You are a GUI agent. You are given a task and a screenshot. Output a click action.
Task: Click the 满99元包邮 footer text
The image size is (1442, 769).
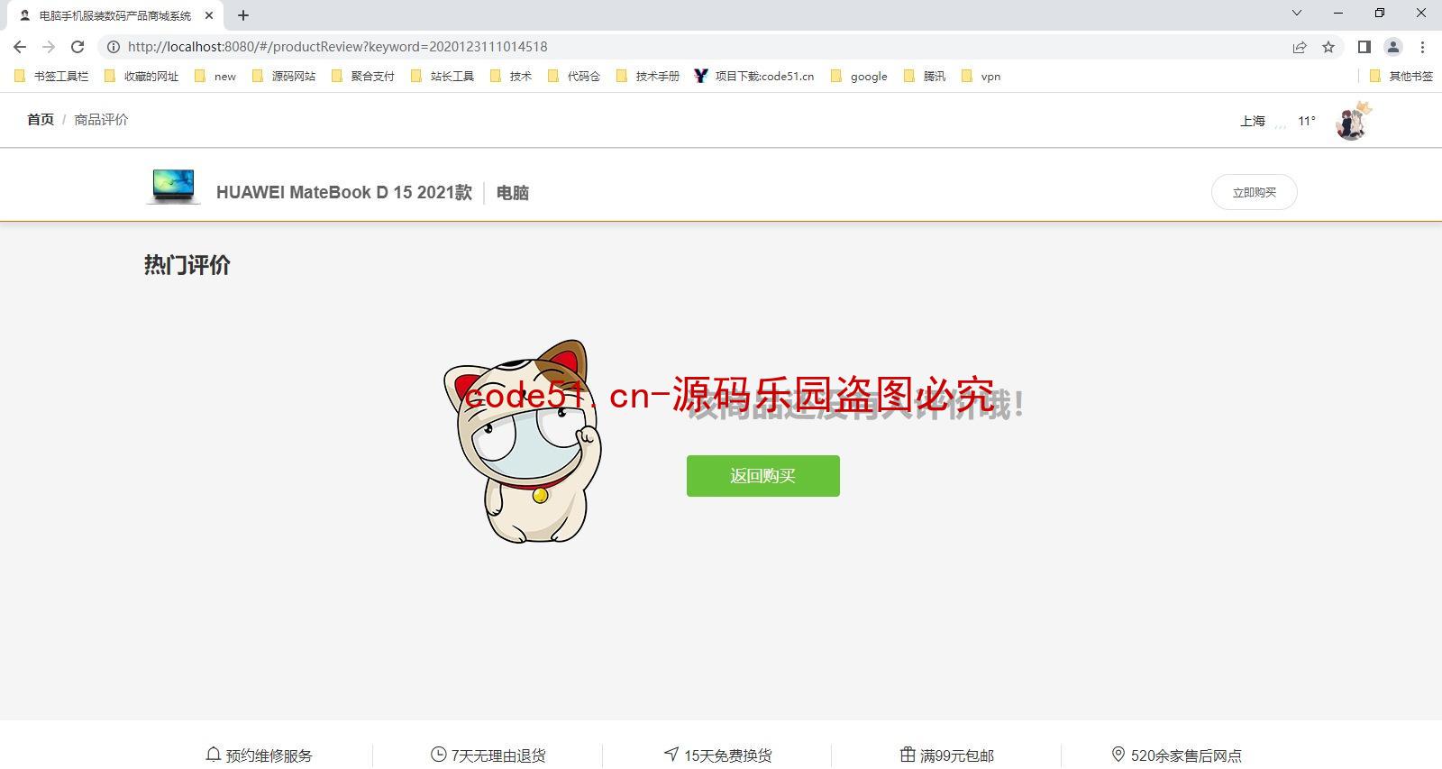tap(957, 755)
